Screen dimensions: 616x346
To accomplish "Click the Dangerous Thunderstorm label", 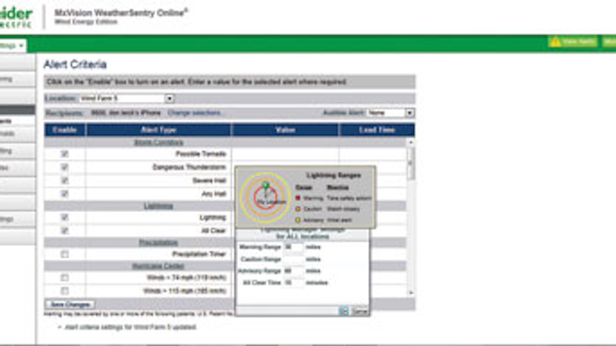I will [189, 167].
